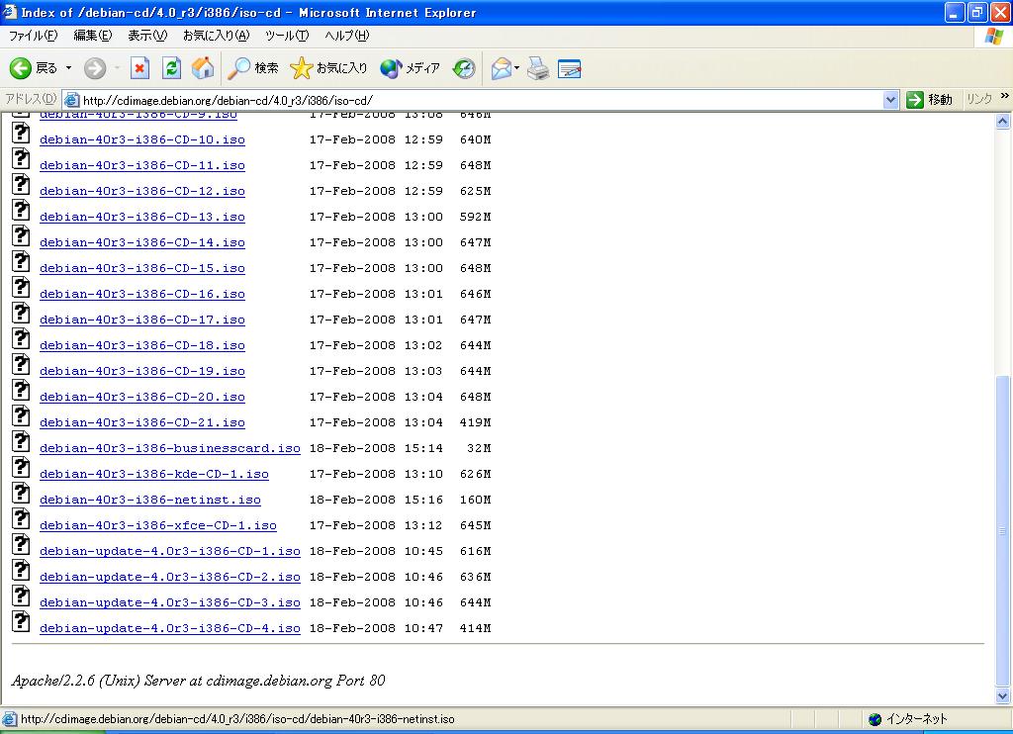Click the file icon beside debian-40r3-i386-CD-10.iso
The image size is (1013, 734).
click(x=21, y=133)
